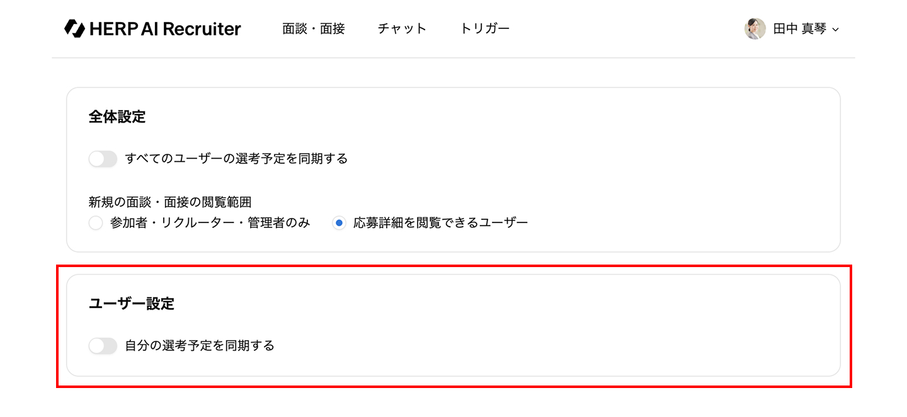
Task: Open the 面談・面接 navigation tab
Action: point(314,29)
